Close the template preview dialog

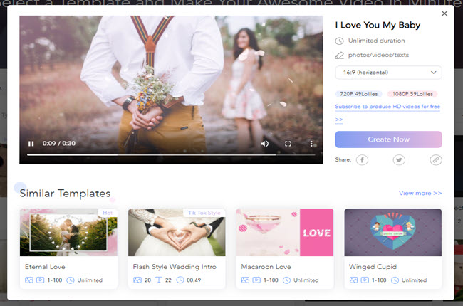444,14
